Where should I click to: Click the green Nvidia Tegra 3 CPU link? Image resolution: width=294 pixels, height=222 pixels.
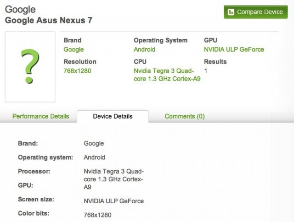click(167, 75)
